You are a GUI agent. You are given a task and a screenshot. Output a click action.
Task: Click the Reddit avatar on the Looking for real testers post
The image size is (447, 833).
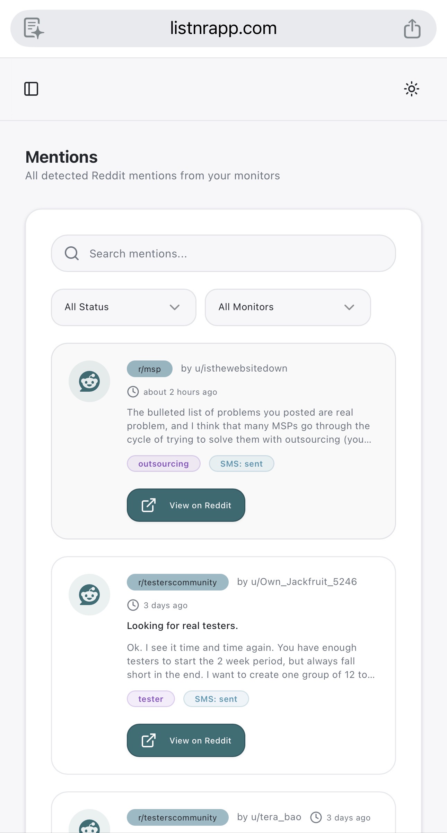(89, 594)
